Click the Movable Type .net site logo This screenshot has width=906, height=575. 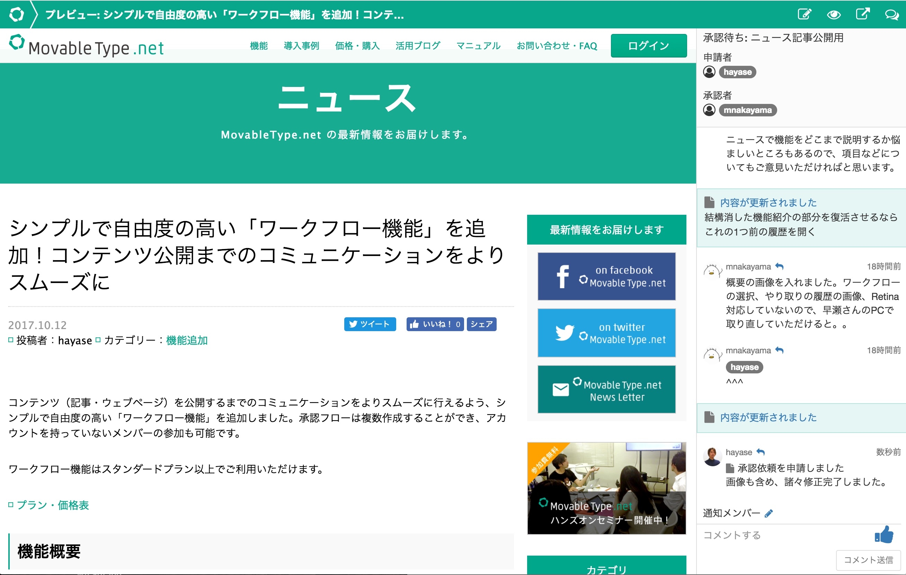pos(87,46)
